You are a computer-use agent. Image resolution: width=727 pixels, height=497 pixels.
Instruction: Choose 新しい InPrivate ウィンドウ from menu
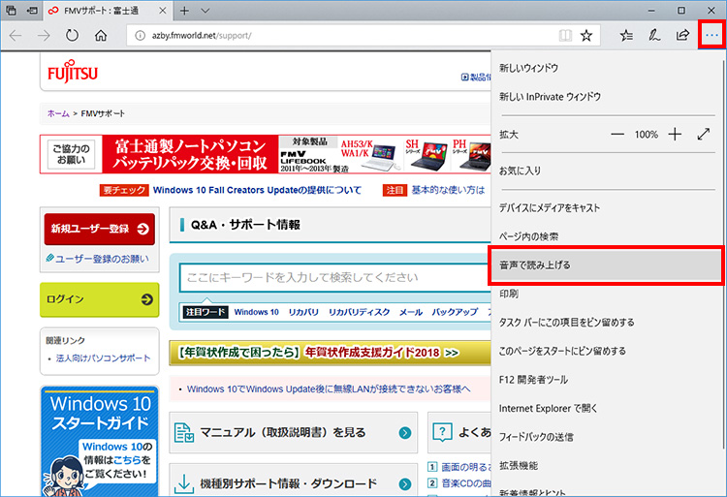click(550, 97)
